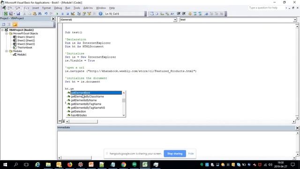This screenshot has width=300, height=169.
Task: Click the Insert UserForm toolbar icon
Action: coord(11,14)
